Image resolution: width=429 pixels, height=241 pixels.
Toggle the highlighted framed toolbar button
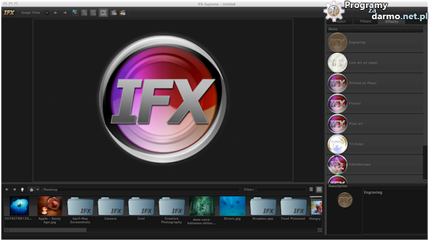coord(103,13)
